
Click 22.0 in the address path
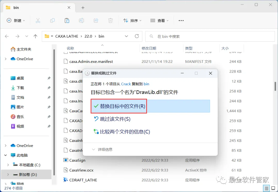point(88,36)
